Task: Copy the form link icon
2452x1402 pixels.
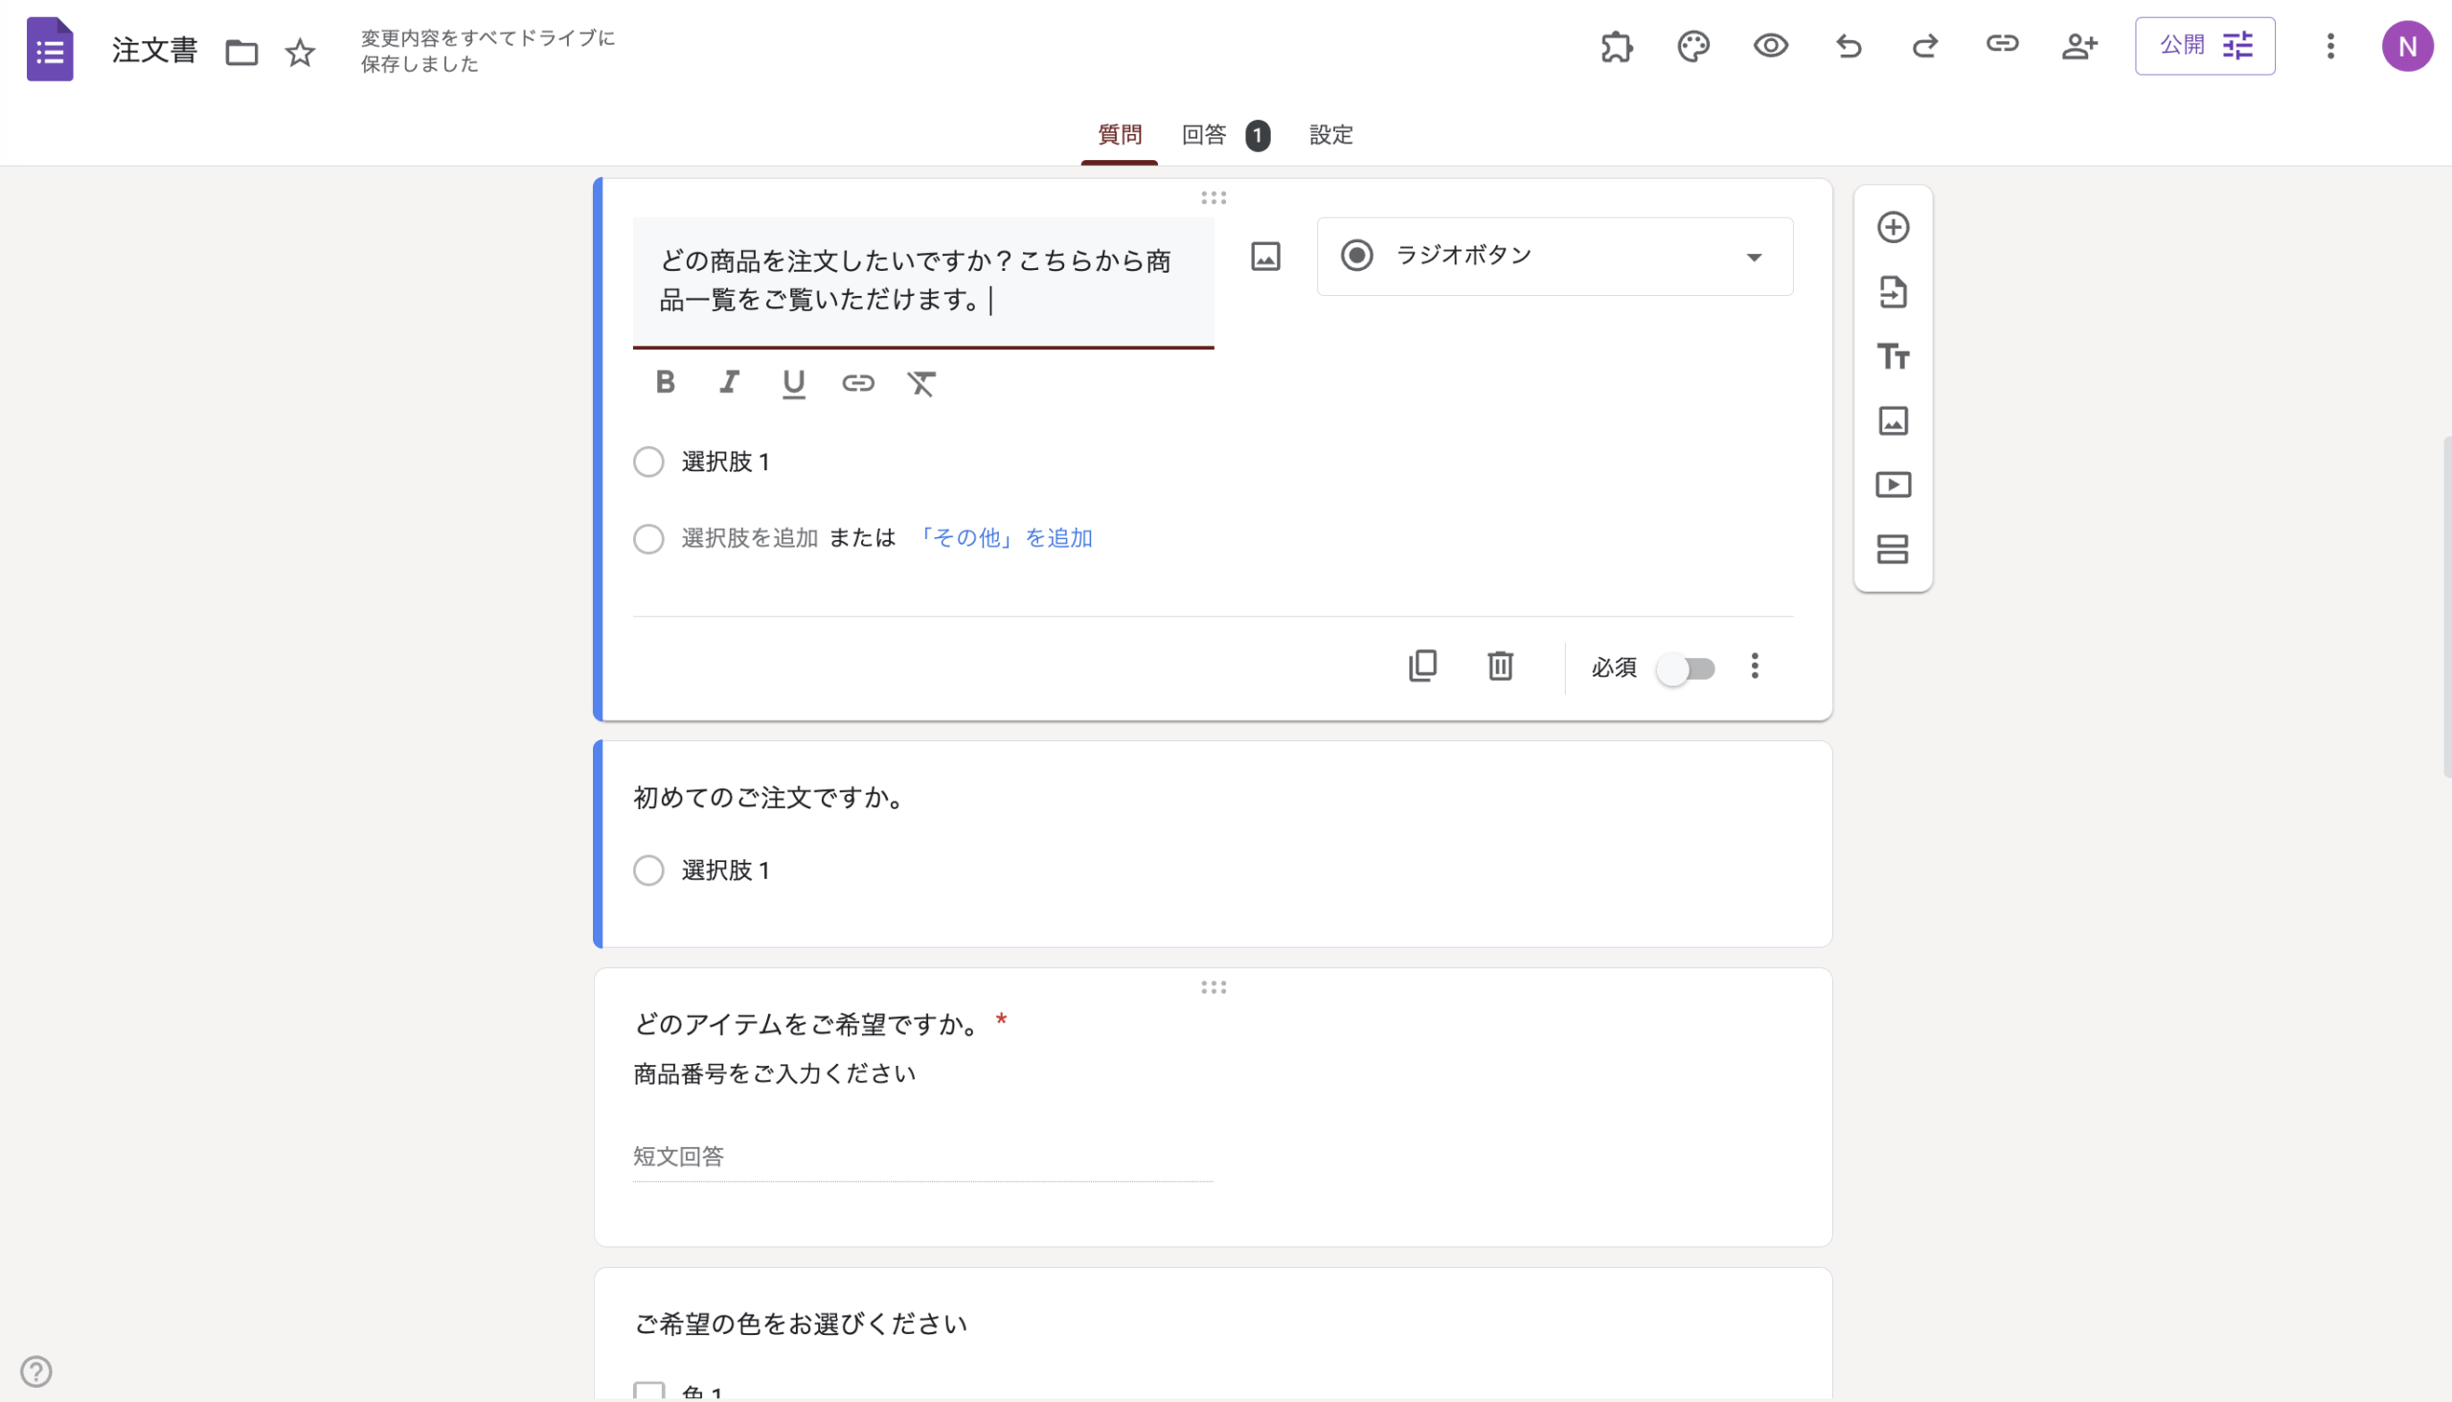Action: [2002, 43]
